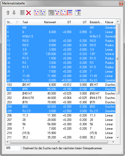Image resolution: width=125 pixels, height=156 pixels.
Task: Click the 56.000 Nennwert cell
Action: click(52, 124)
